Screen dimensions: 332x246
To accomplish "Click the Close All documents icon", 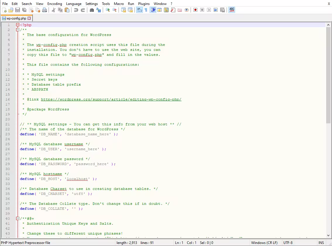I will (x=38, y=10).
